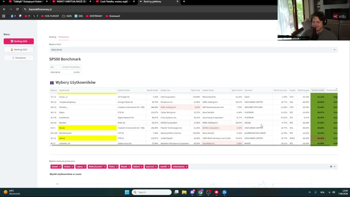
Task: Open the OLD bookmarks folder
Action: click(x=67, y=16)
